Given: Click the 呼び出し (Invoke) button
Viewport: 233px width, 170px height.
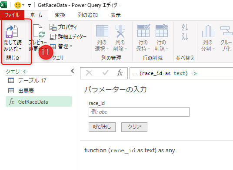Looking at the screenshot, I should coord(102,127).
